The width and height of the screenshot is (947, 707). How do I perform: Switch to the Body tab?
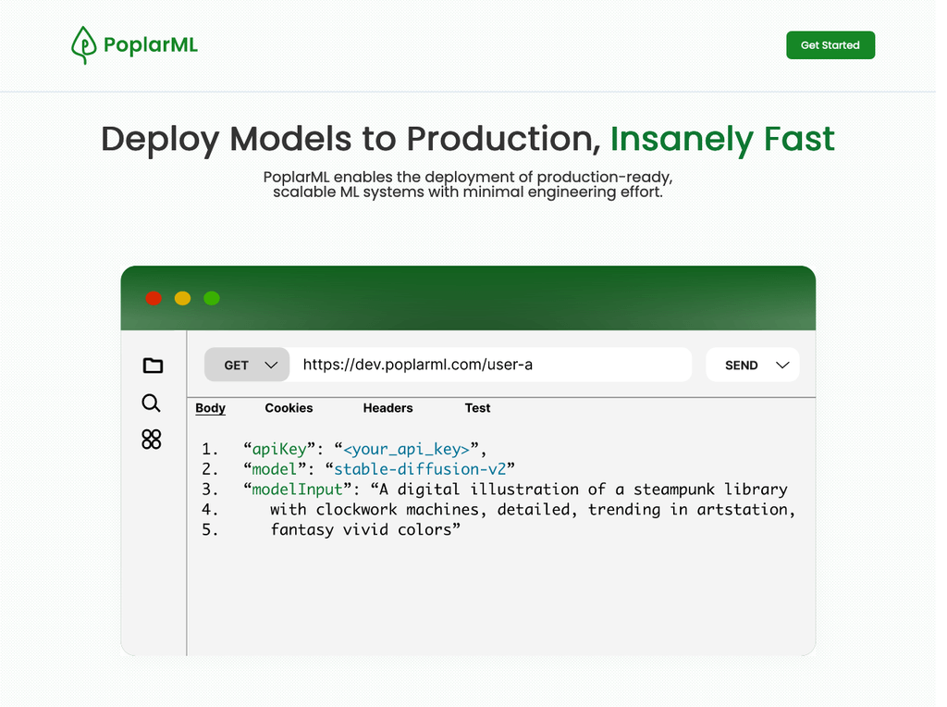click(x=210, y=408)
